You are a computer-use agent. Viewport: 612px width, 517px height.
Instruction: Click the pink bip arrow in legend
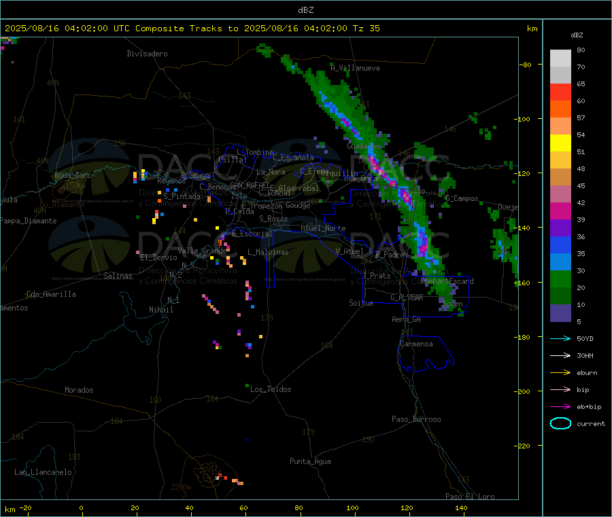point(560,389)
